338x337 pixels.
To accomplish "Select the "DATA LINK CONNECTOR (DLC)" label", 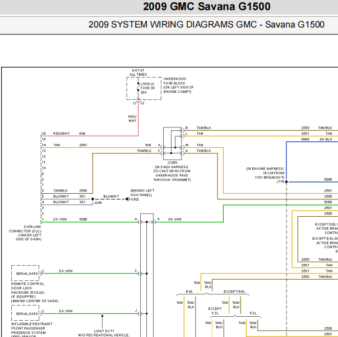I will pyautogui.click(x=25, y=233).
